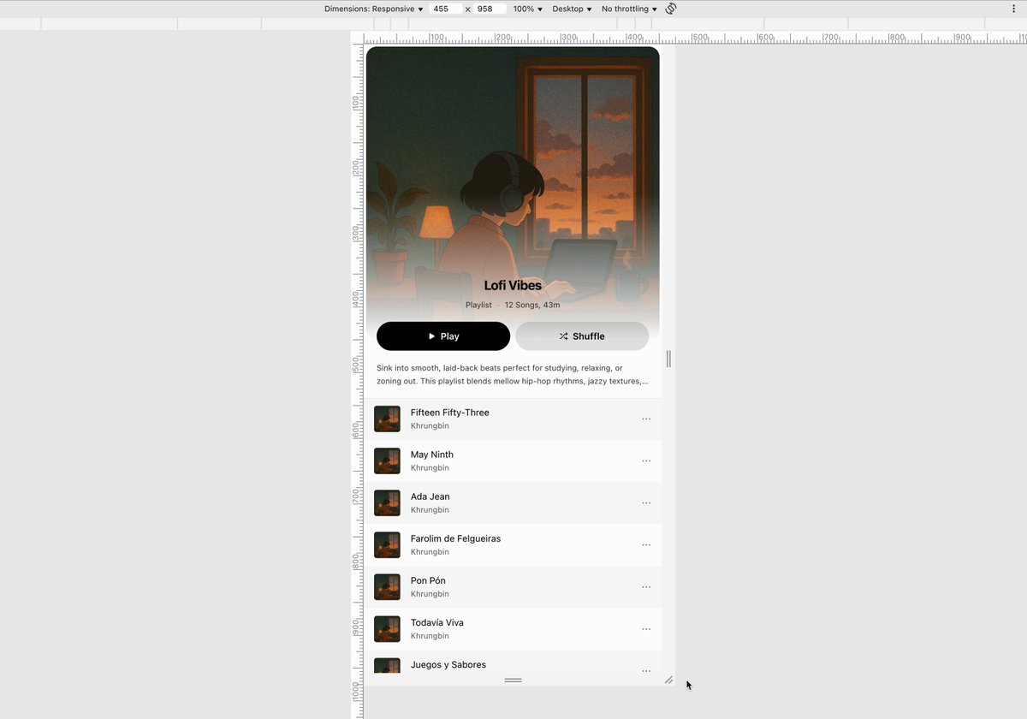Click the Lofi Vibes playlist title
This screenshot has height=719, width=1027.
point(513,286)
